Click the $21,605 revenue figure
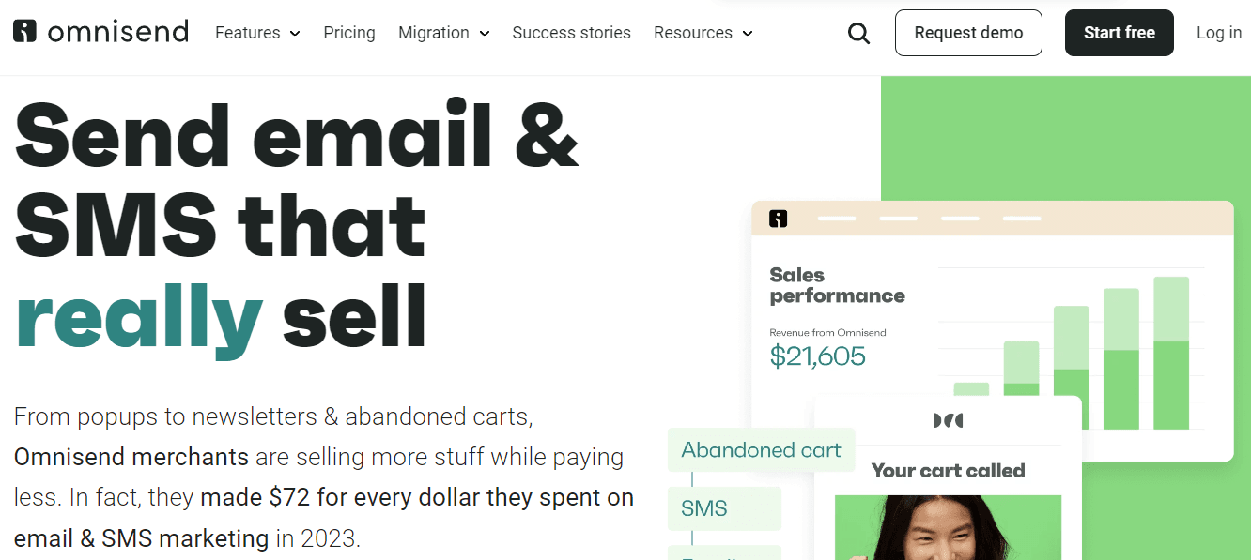Image resolution: width=1251 pixels, height=560 pixels. [x=817, y=356]
